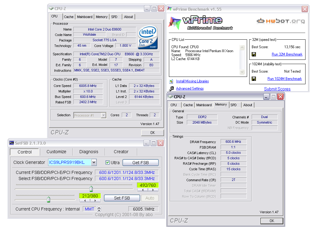Image resolution: width=318 pixels, height=245 pixels.
Task: Click the DRAM Frequency 600.6 MHz value
Action: [x=233, y=142]
